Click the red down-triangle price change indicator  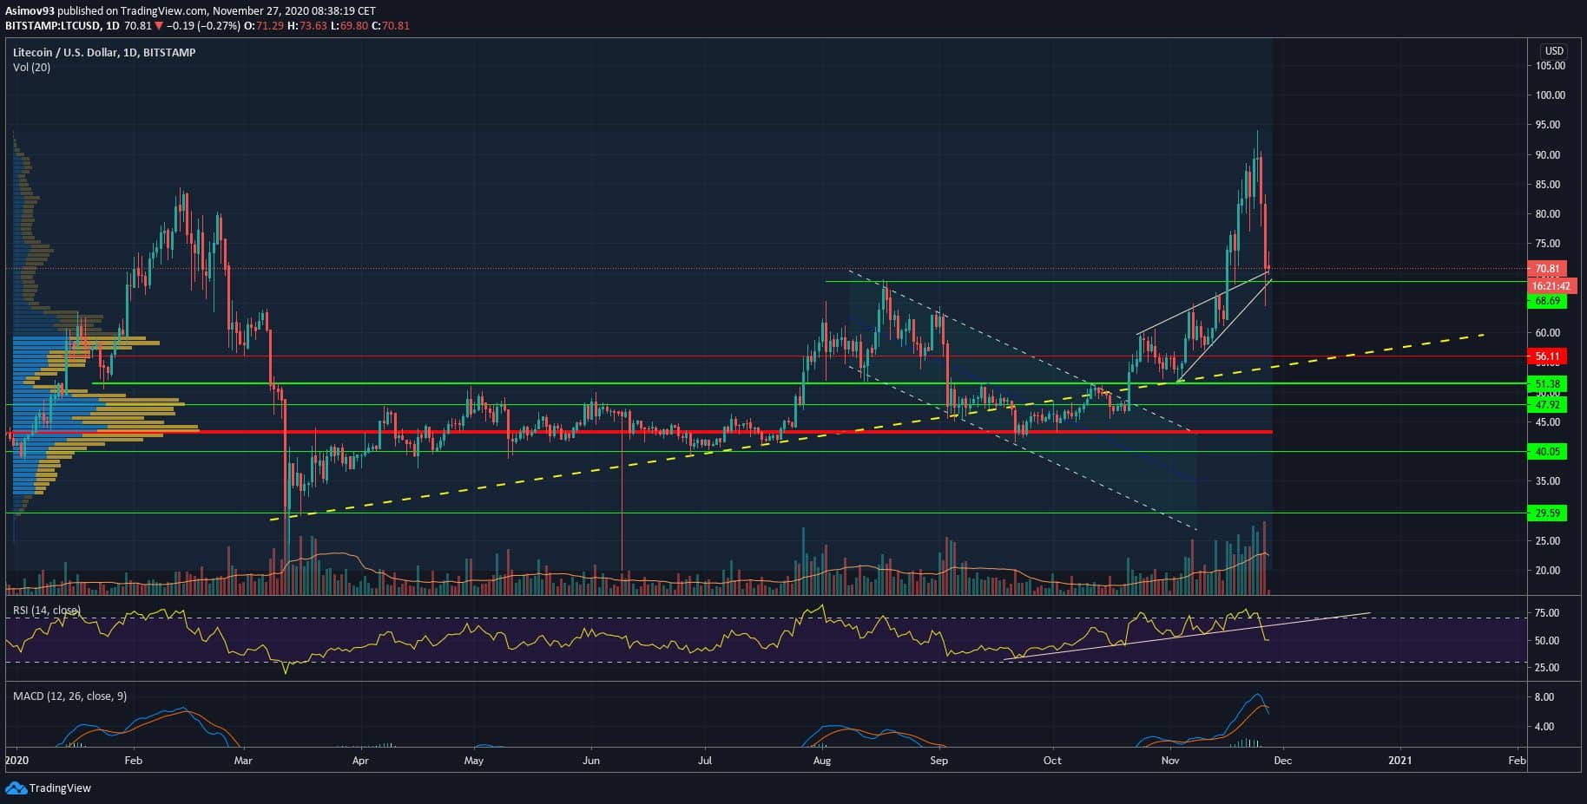157,26
